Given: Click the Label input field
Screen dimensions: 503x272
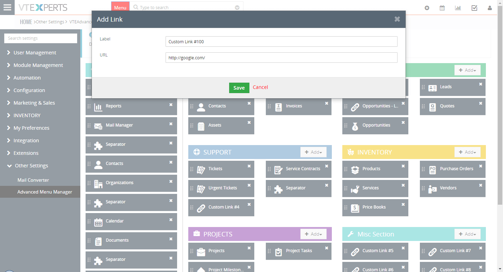Looking at the screenshot, I should coord(281,41).
